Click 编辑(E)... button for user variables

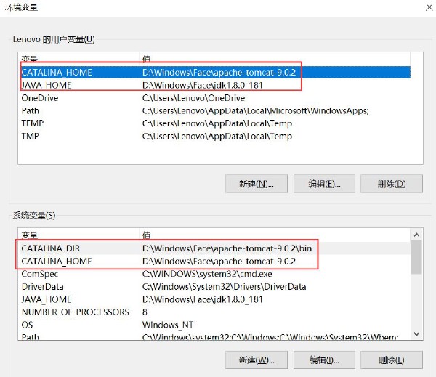pos(324,184)
